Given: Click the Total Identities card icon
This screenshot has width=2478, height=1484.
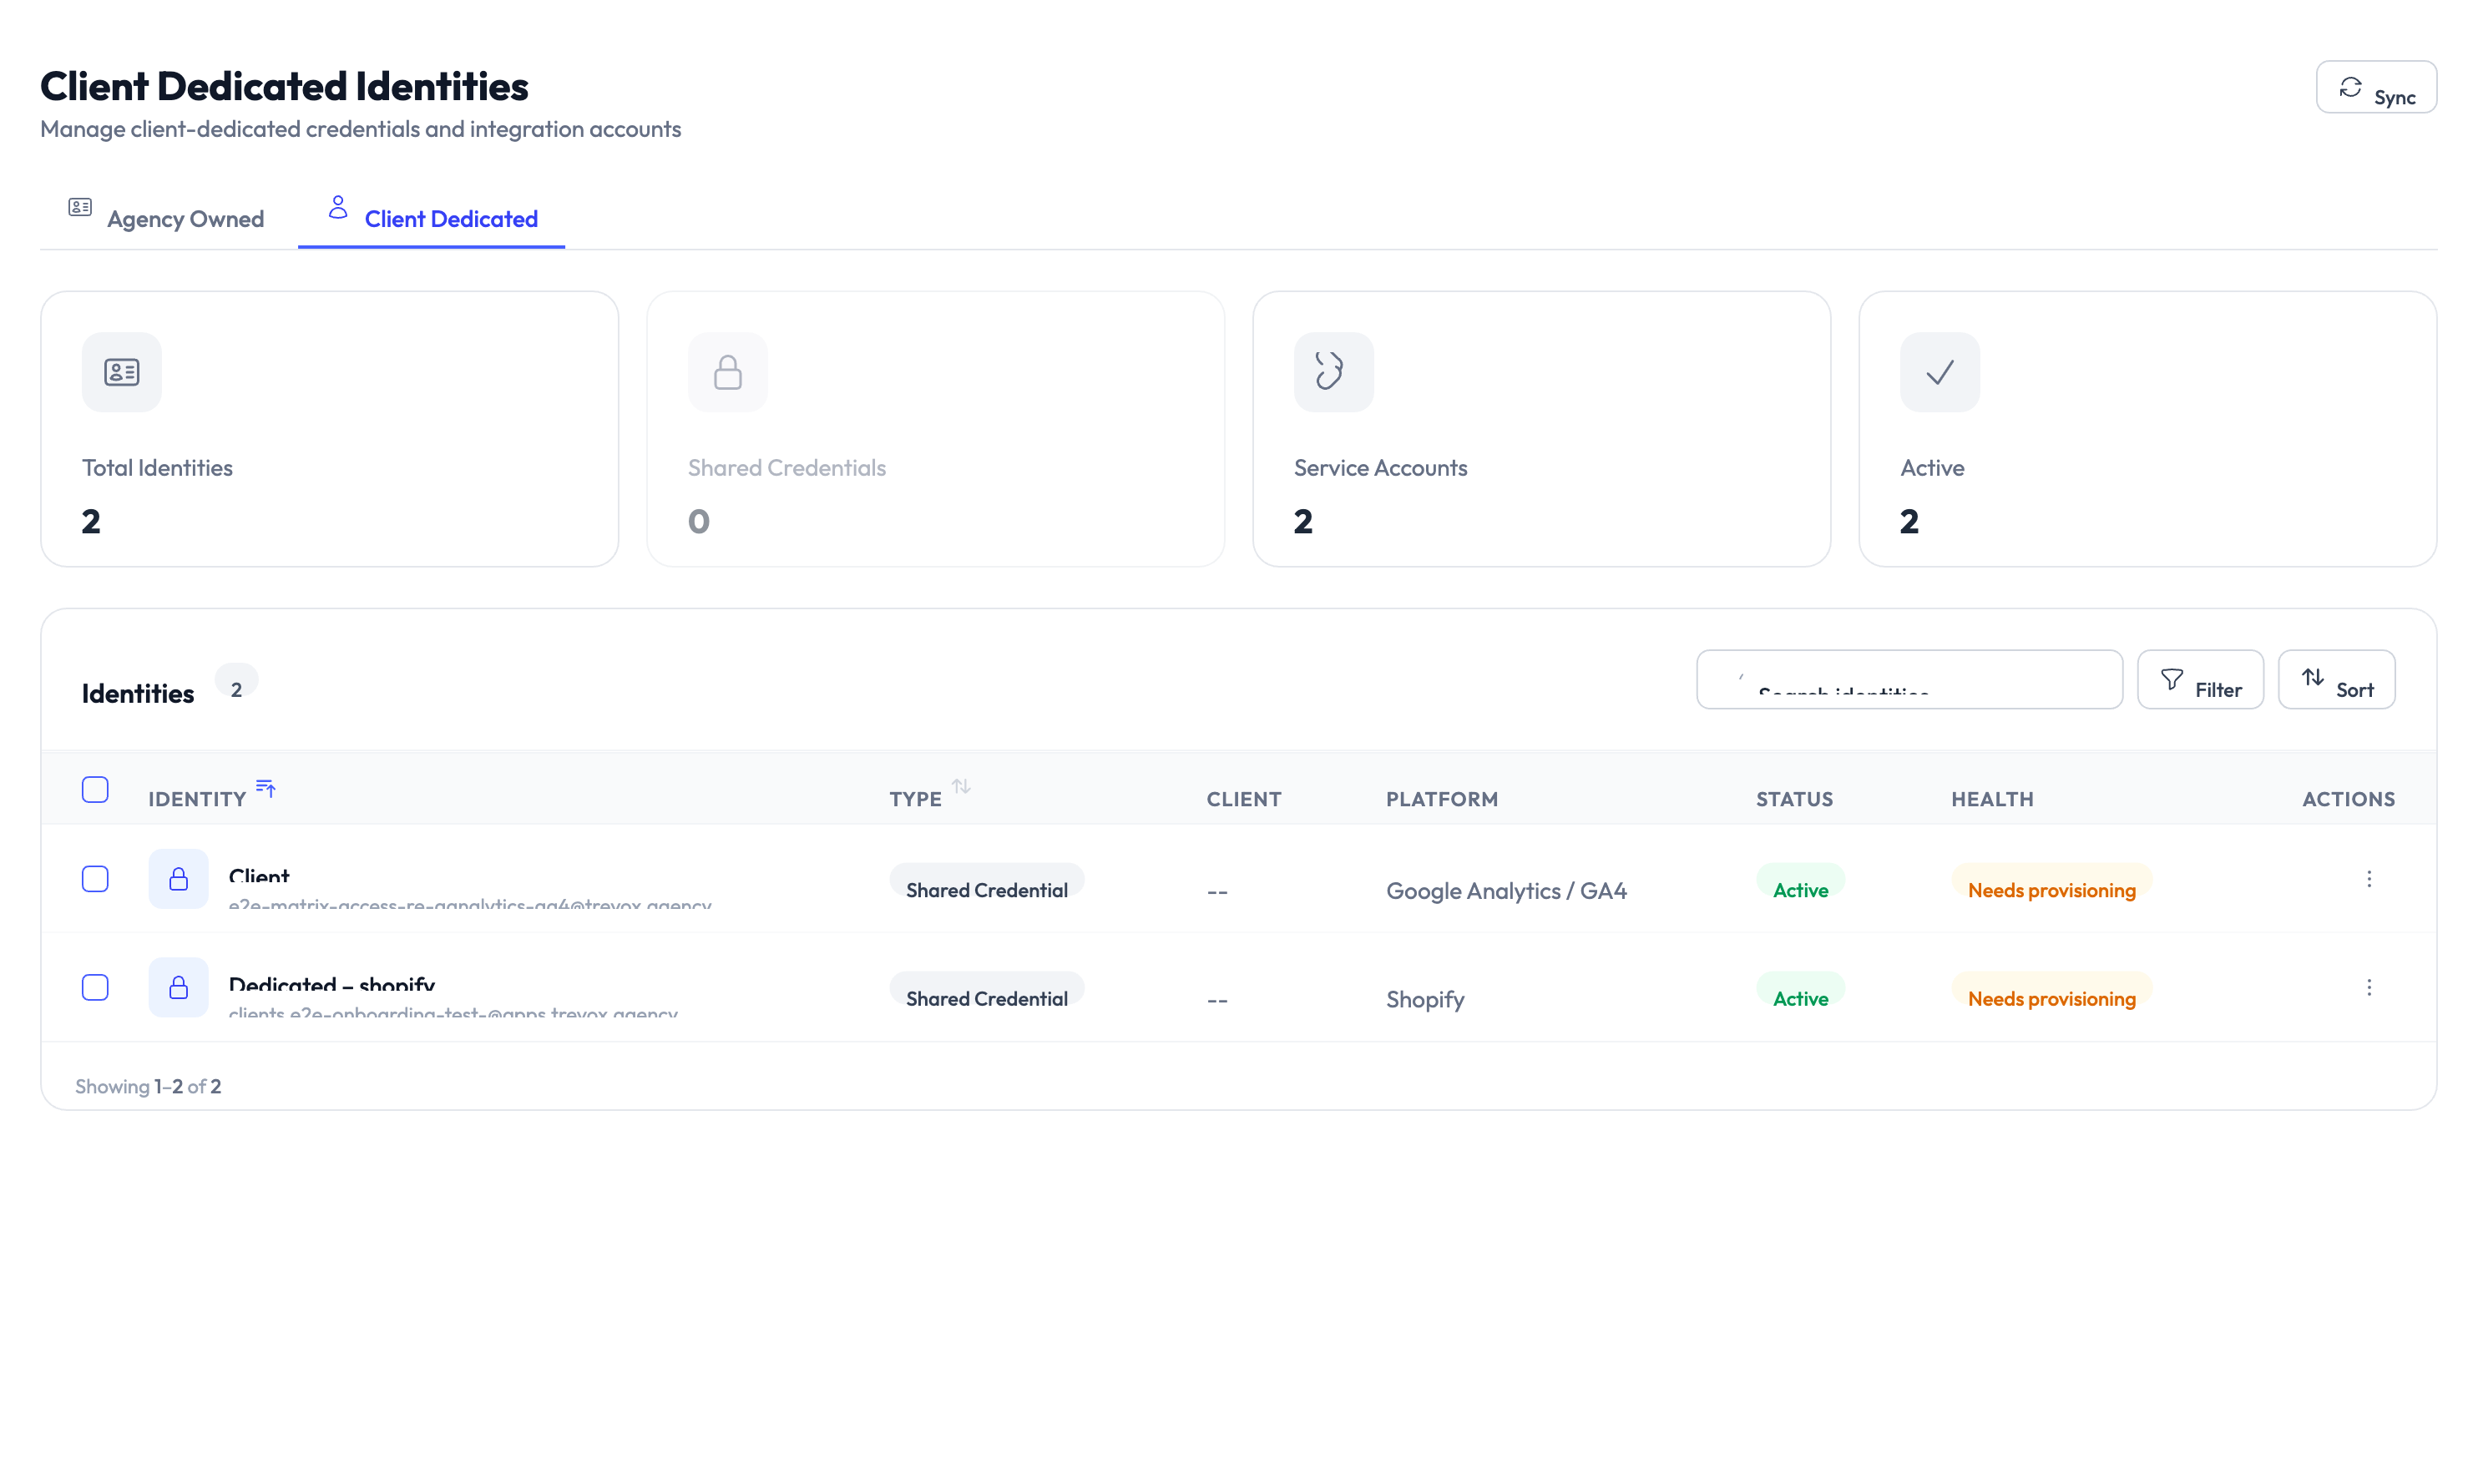Looking at the screenshot, I should 120,371.
